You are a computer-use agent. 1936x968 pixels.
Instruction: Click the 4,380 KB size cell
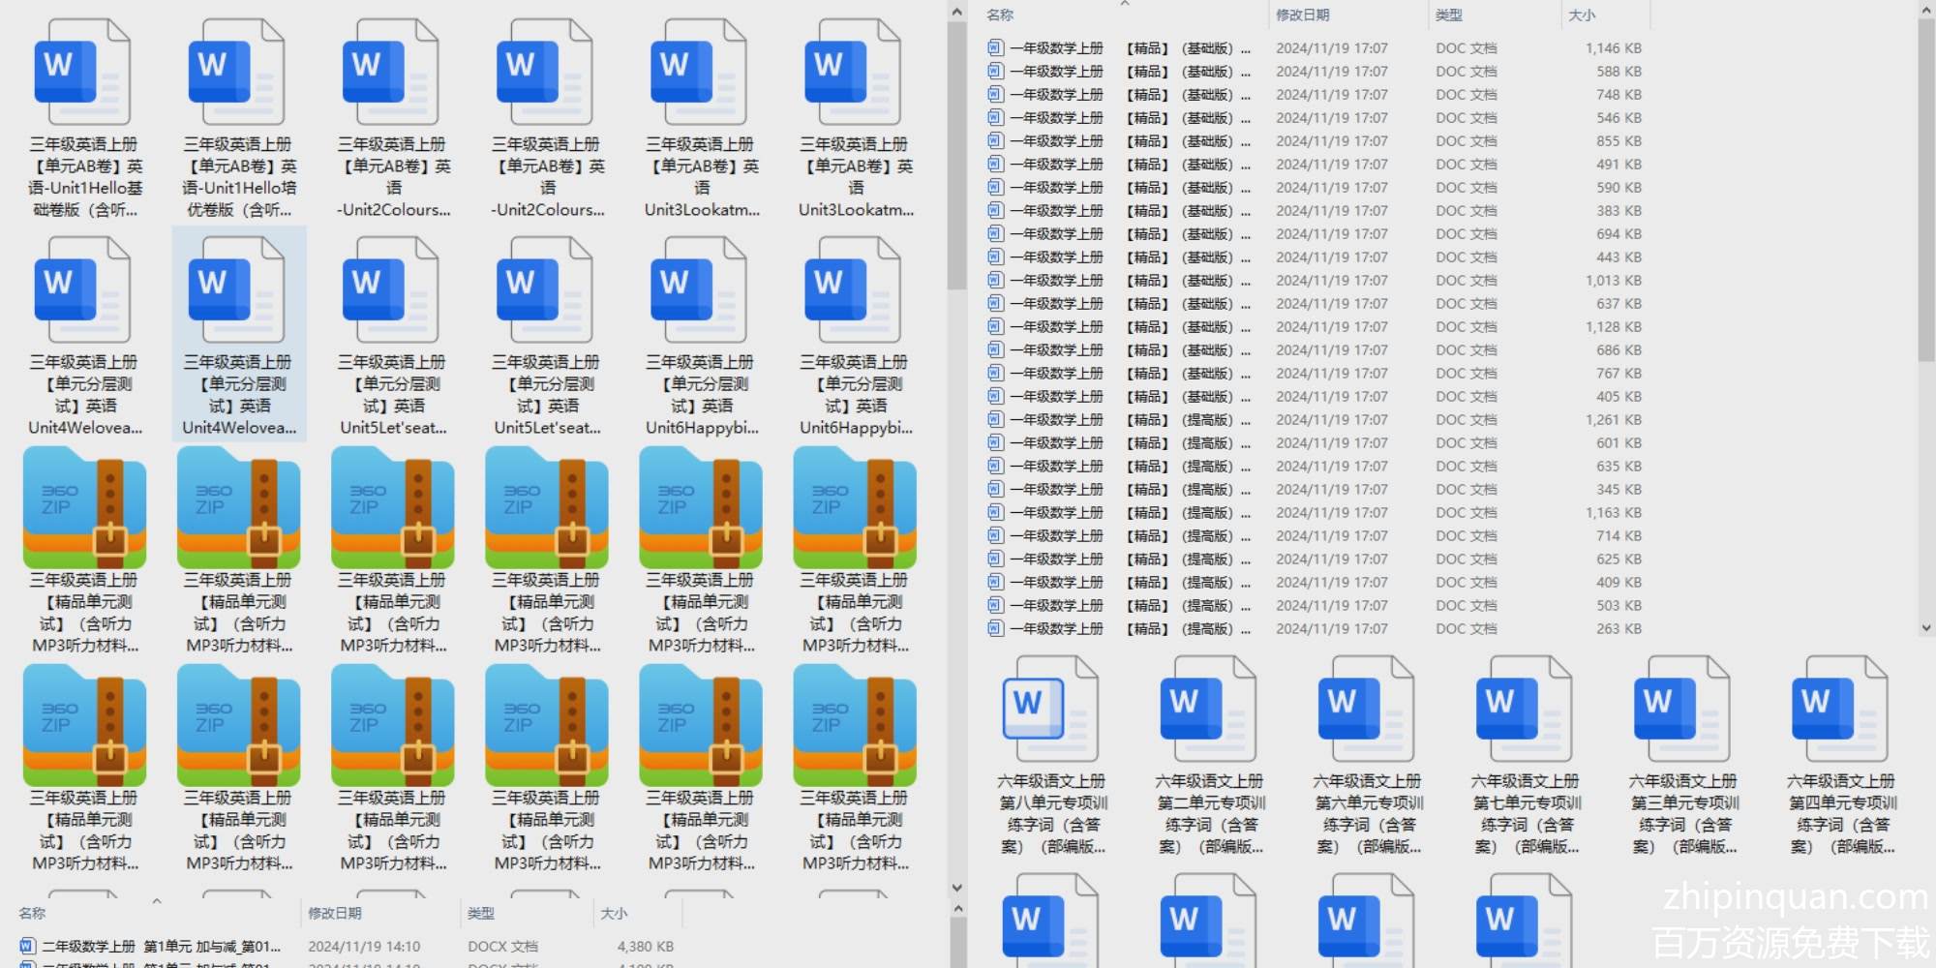tap(645, 946)
